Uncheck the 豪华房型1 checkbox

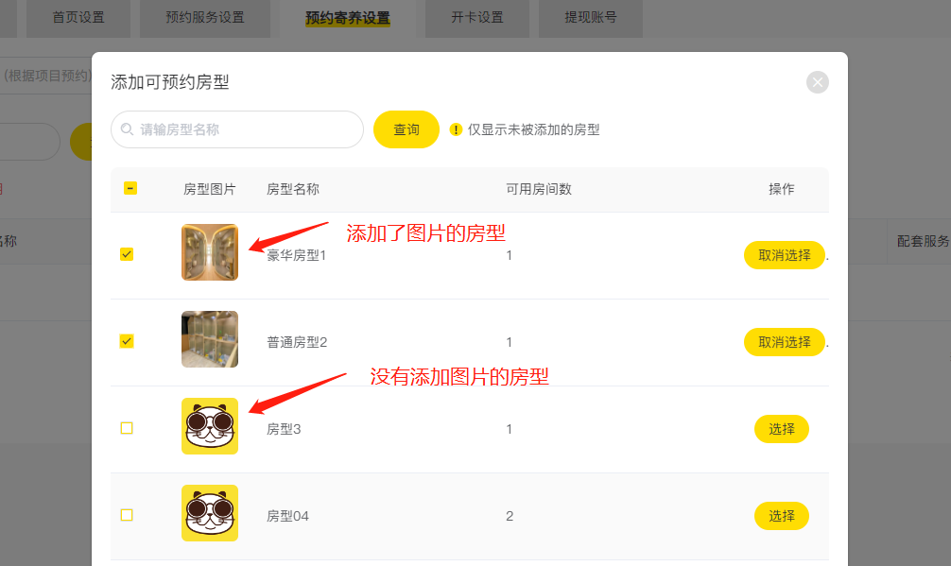127,254
